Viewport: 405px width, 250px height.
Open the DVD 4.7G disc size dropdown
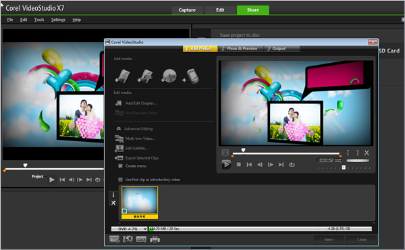pos(129,229)
